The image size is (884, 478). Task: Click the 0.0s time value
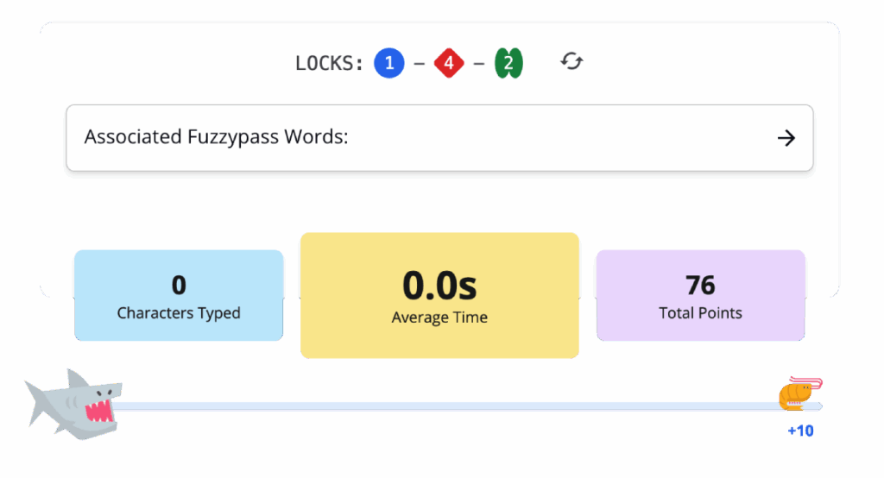[439, 286]
